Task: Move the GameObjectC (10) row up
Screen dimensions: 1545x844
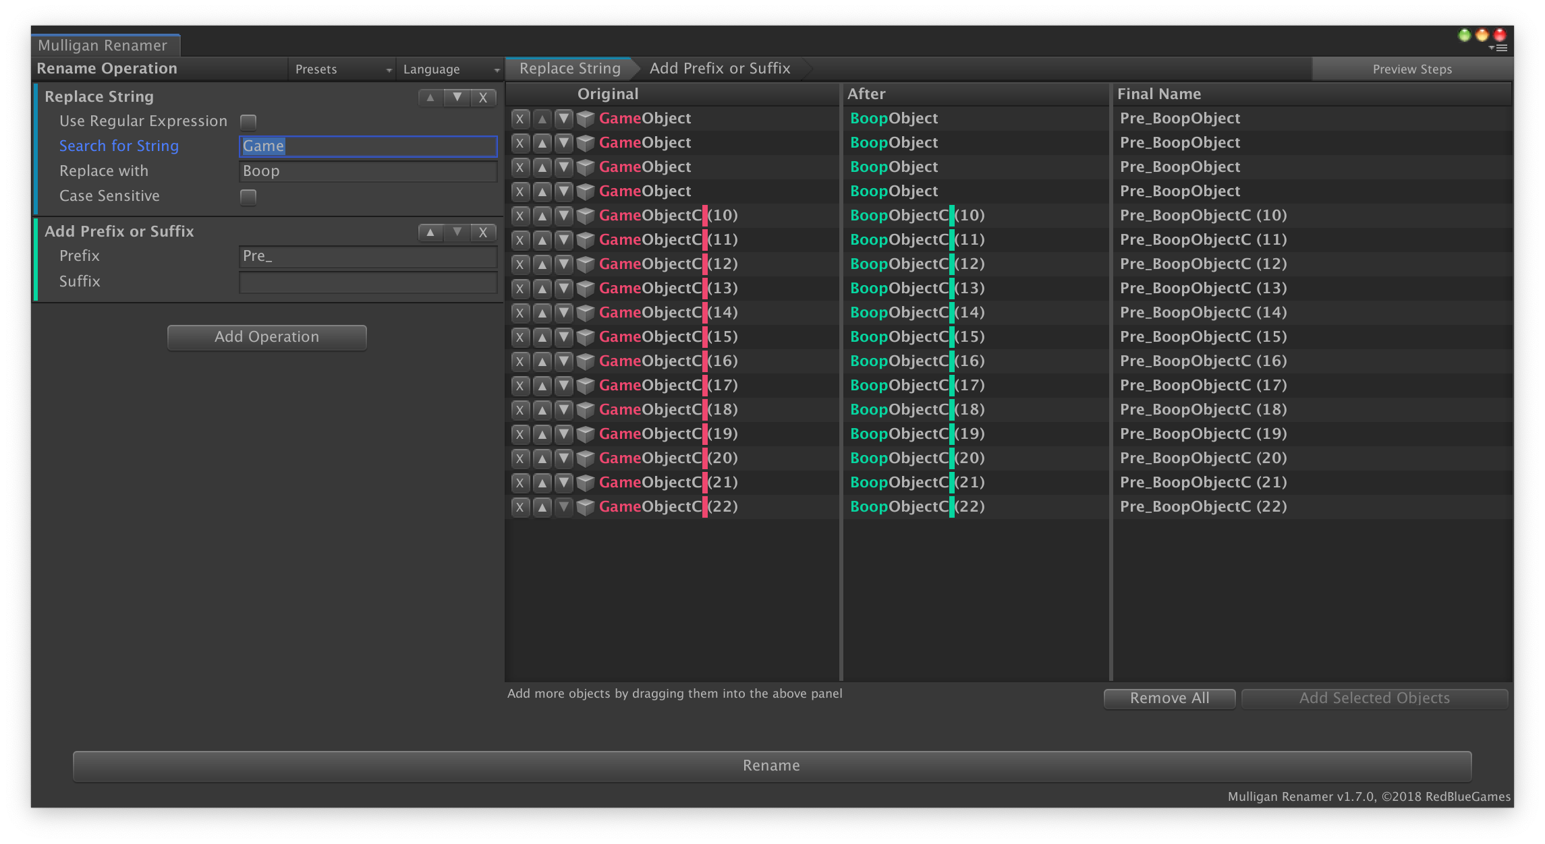Action: [x=542, y=215]
